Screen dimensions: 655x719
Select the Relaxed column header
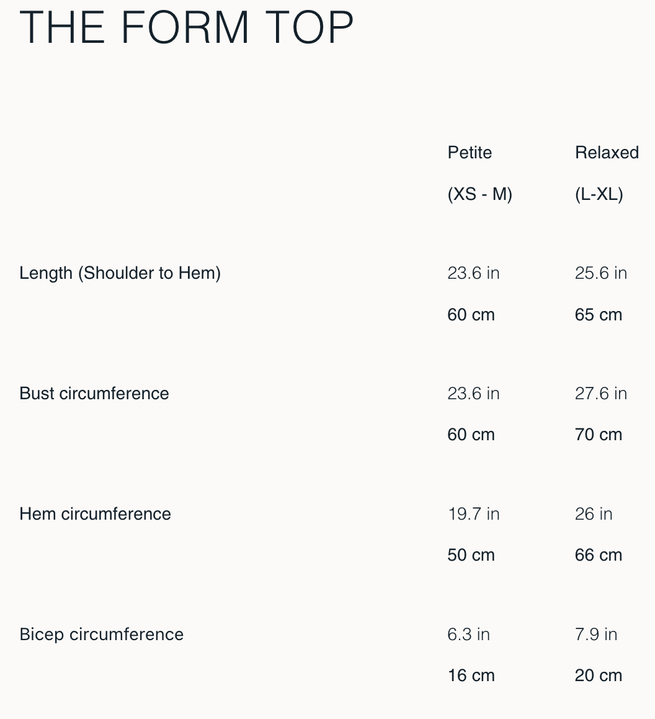tap(607, 153)
